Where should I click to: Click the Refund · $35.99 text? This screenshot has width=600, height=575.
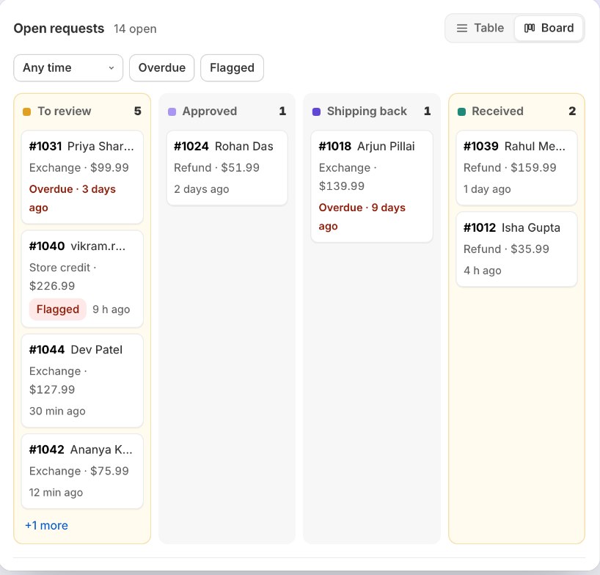506,249
